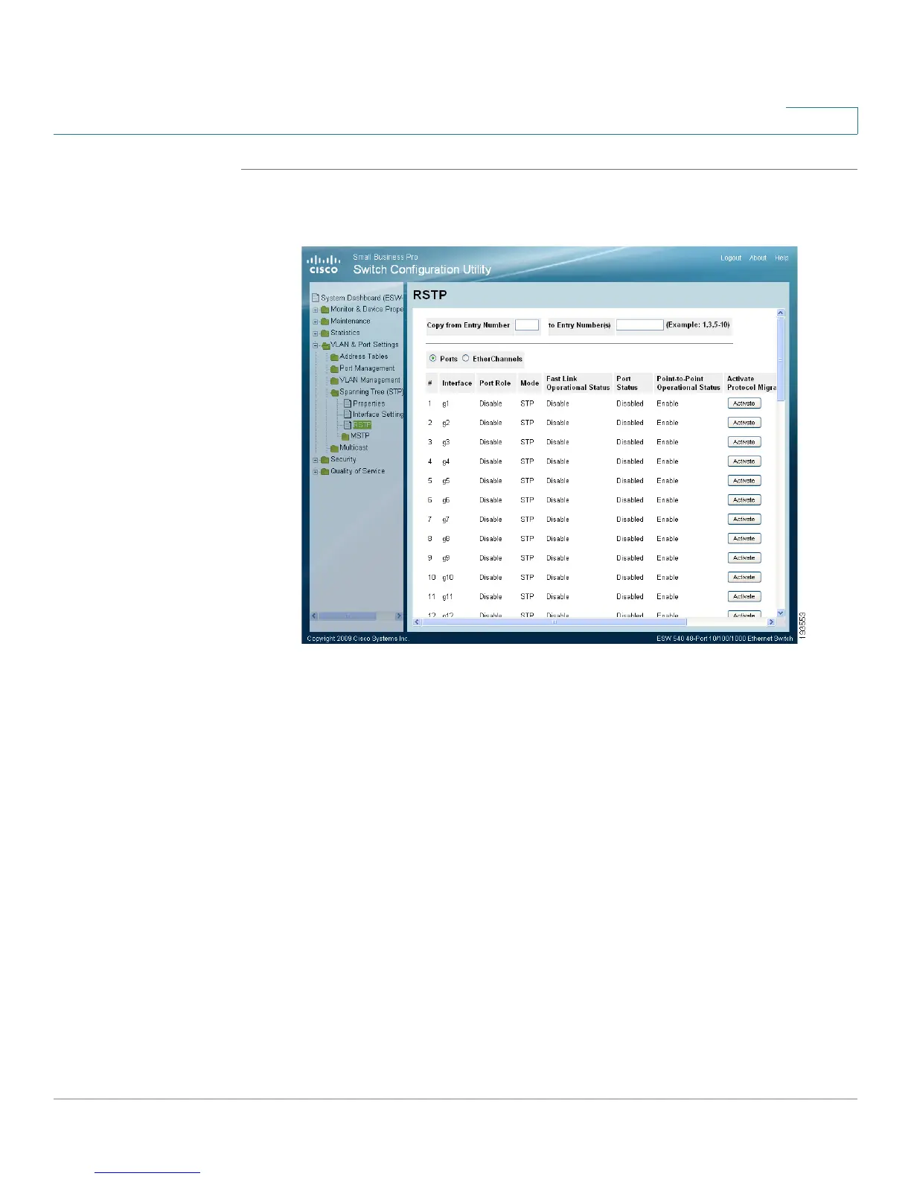The image size is (911, 1179).
Task: Open the Multicast menu entry
Action: pyautogui.click(x=354, y=448)
